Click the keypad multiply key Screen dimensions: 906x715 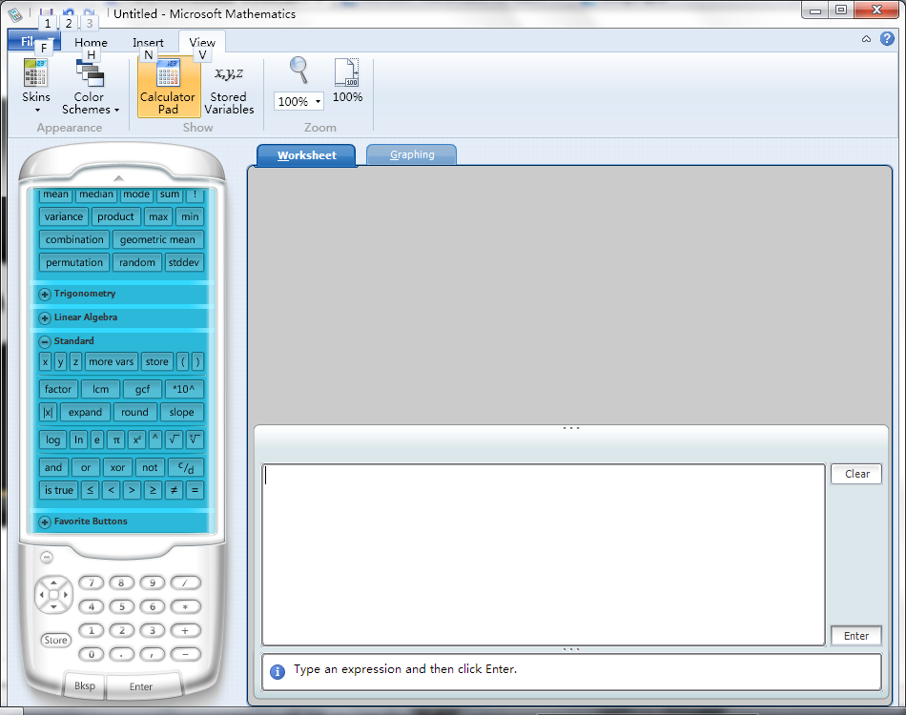tap(185, 607)
